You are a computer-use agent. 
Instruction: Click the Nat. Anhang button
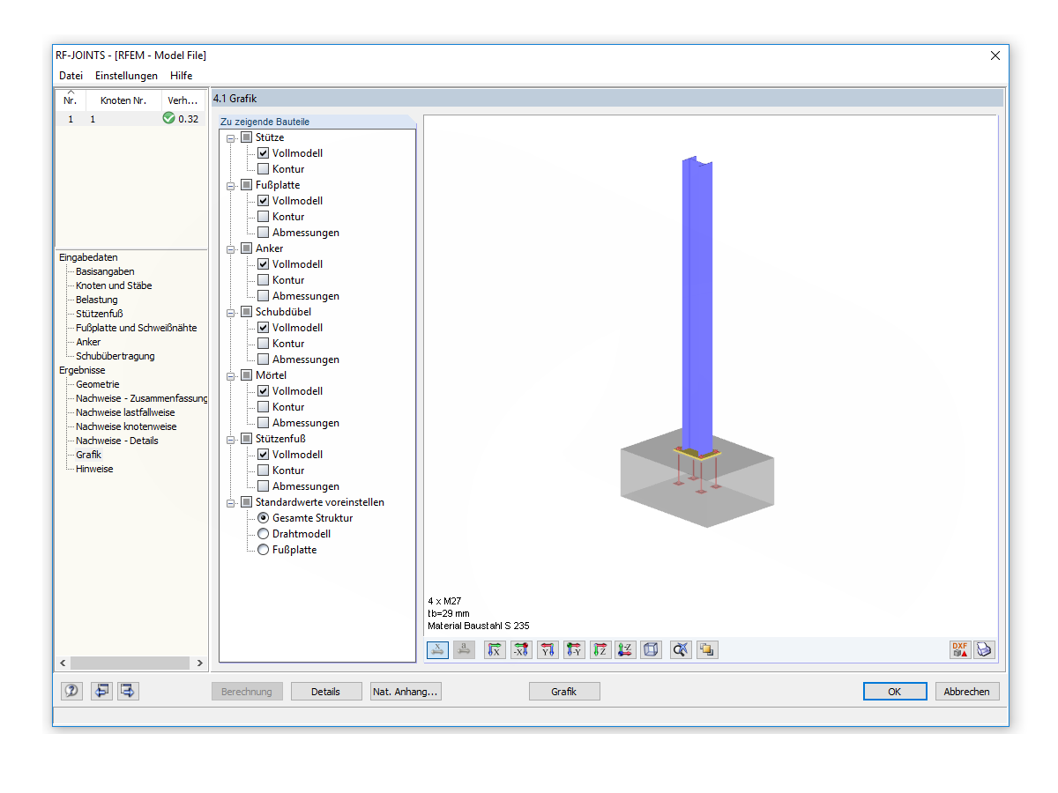(405, 691)
